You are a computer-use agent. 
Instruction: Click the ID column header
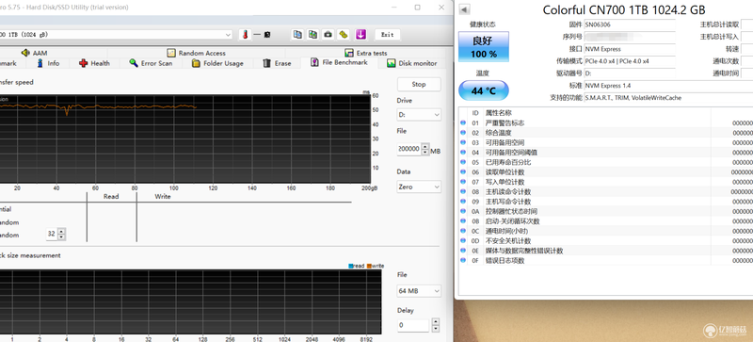pos(475,112)
